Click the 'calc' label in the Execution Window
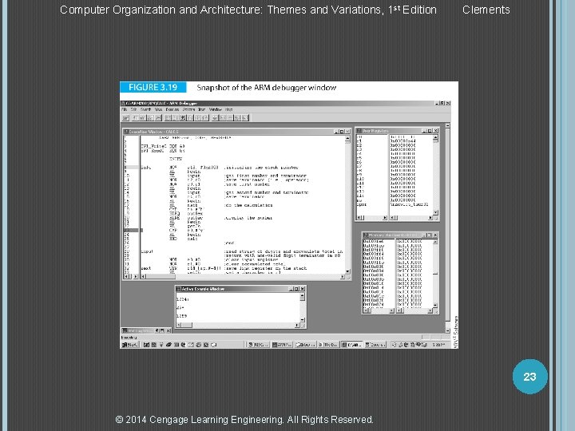 146,168
